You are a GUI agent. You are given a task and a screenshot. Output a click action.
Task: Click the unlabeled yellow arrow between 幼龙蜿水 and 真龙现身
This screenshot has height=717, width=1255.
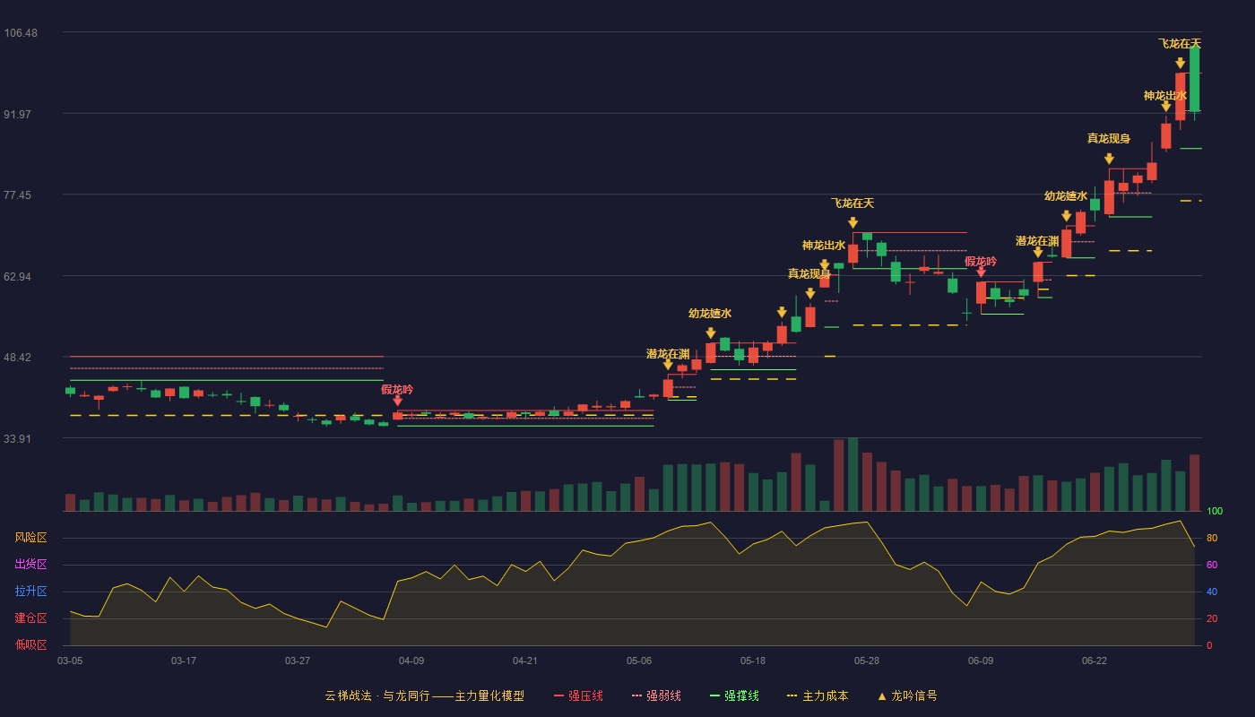coord(782,313)
